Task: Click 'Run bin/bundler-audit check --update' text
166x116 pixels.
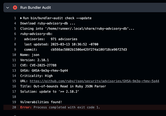Action: point(57,18)
